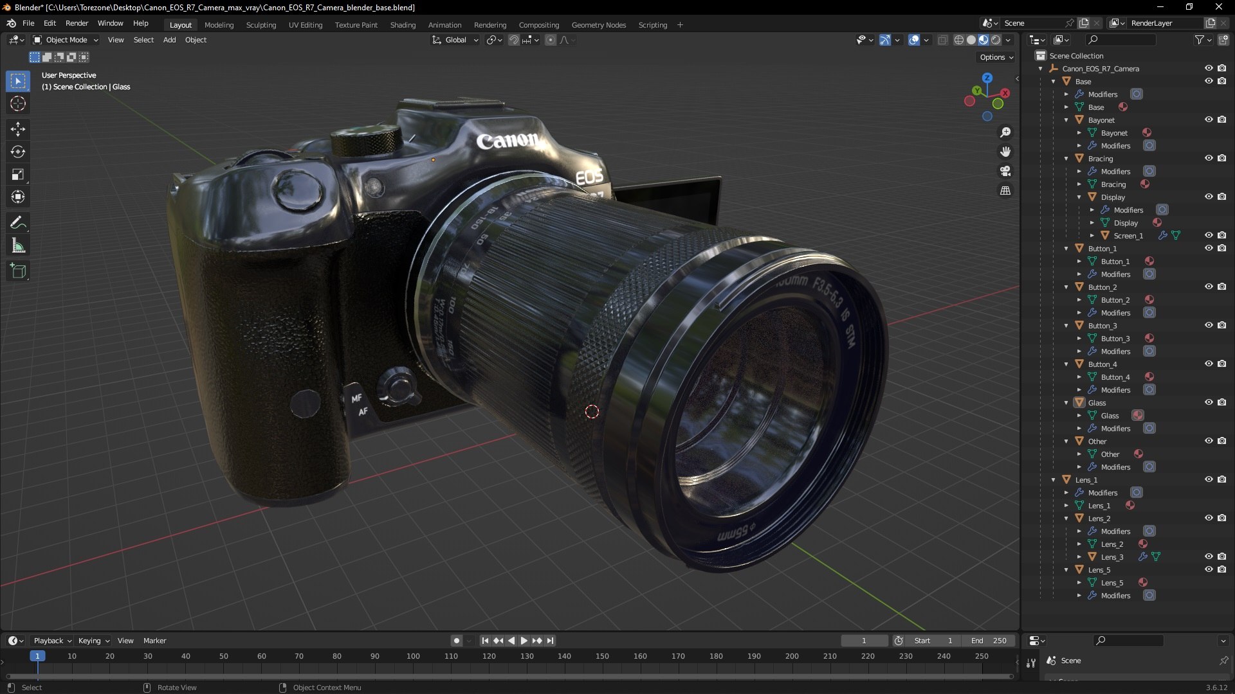Collapse the Lens_1 tree item
Image resolution: width=1235 pixels, height=694 pixels.
pyautogui.click(x=1054, y=480)
